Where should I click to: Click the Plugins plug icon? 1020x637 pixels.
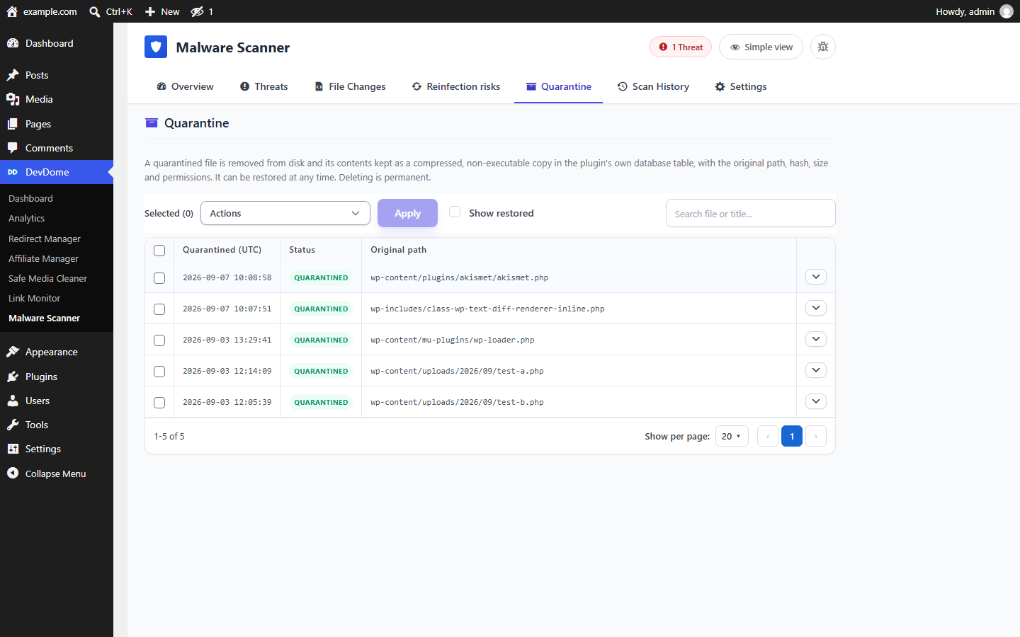(x=13, y=377)
